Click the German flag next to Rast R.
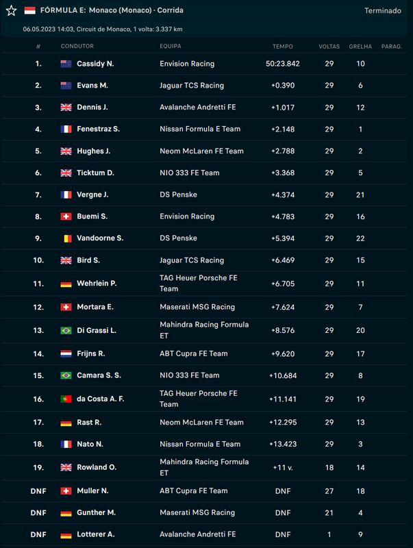 click(x=66, y=422)
